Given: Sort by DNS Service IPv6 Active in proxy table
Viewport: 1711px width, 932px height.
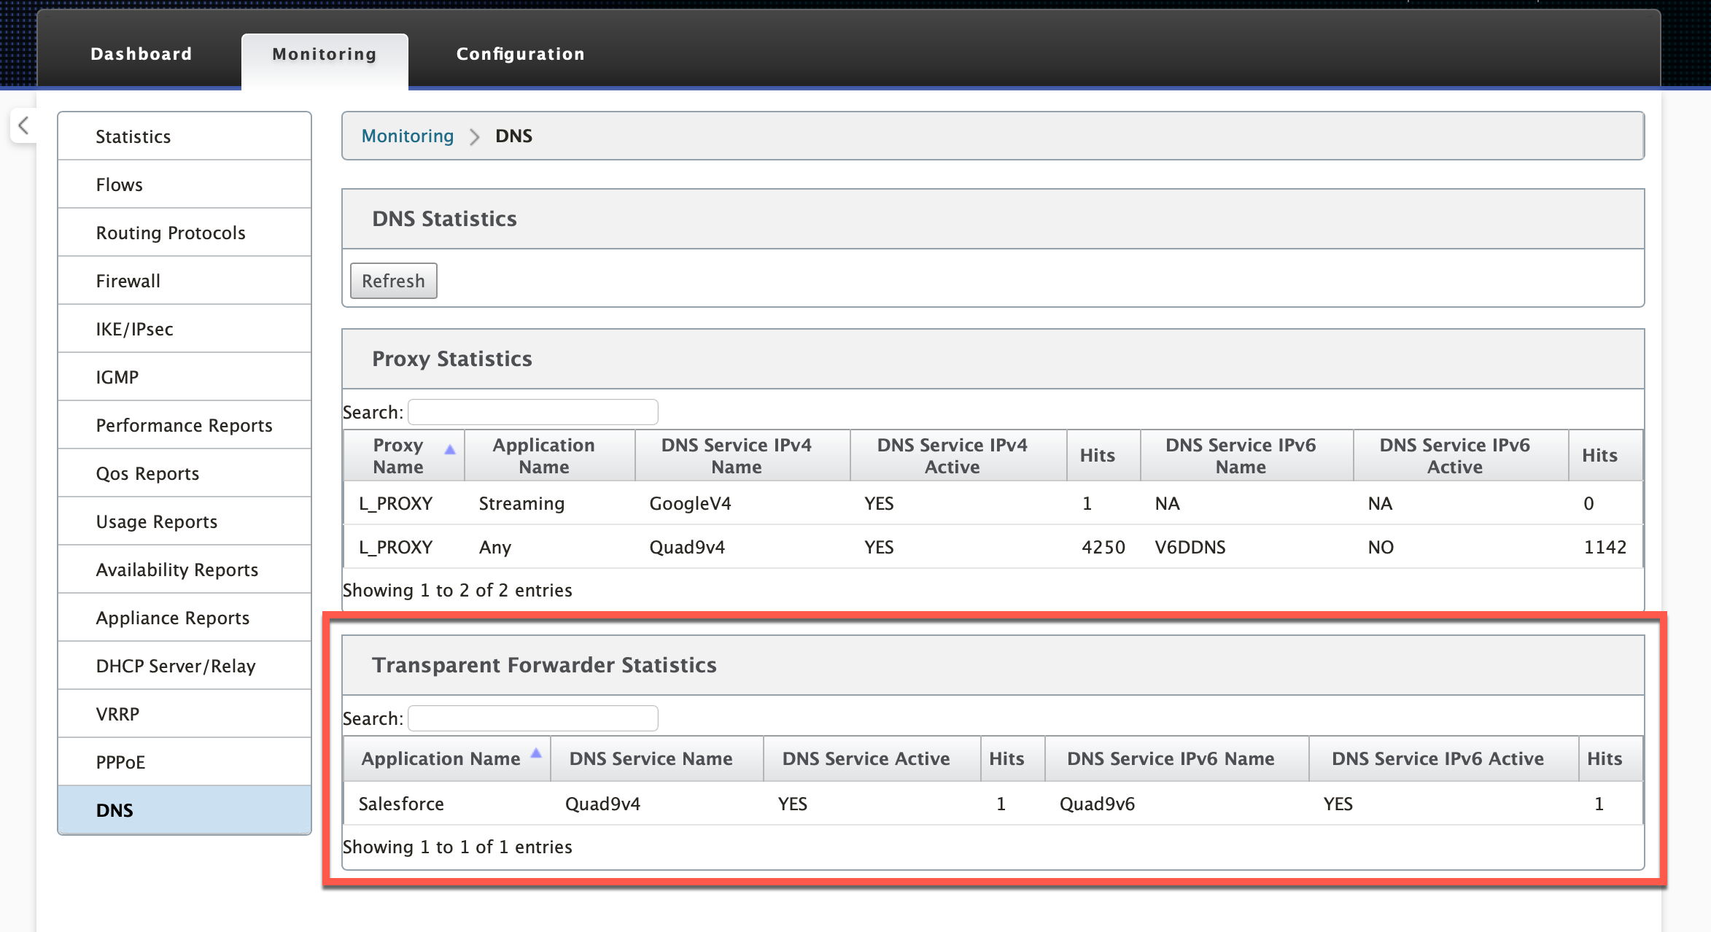Looking at the screenshot, I should click(1461, 456).
